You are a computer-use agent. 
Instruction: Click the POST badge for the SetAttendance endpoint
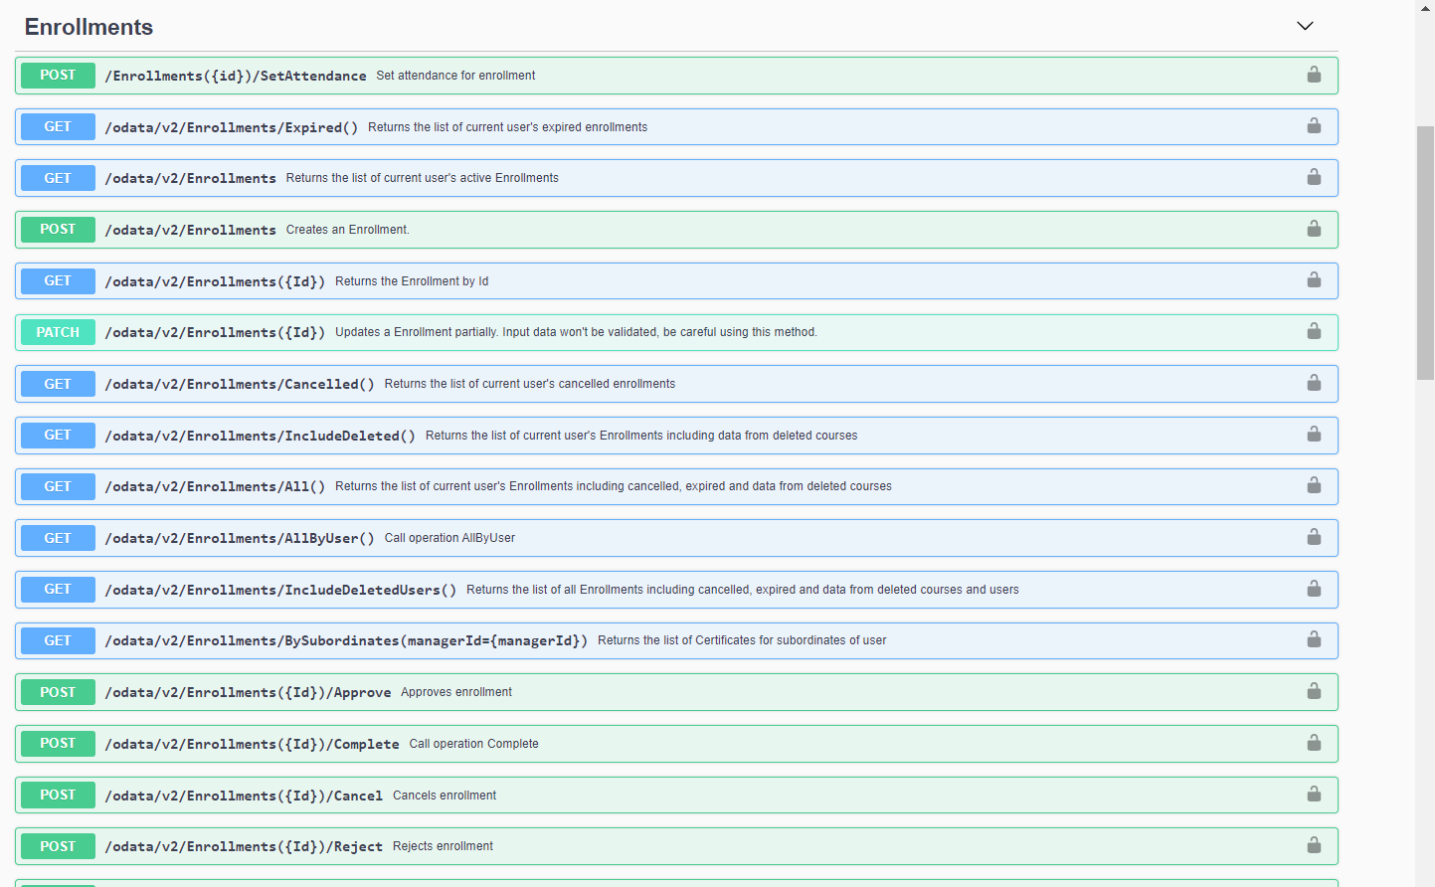click(x=58, y=76)
